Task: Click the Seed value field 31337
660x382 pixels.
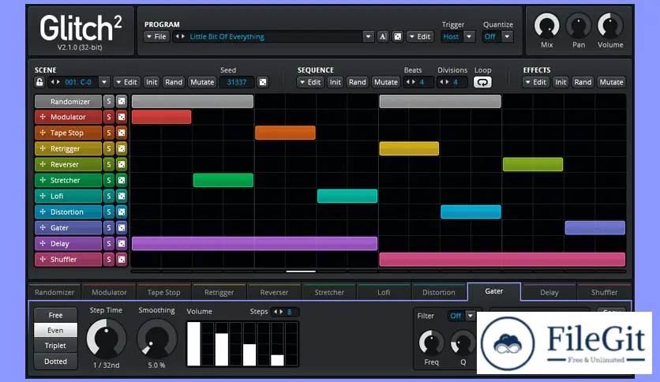Action: [x=237, y=82]
